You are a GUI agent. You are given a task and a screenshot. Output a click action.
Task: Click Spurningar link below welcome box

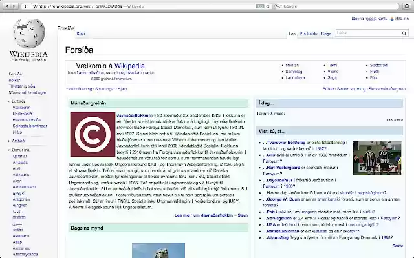105,89
